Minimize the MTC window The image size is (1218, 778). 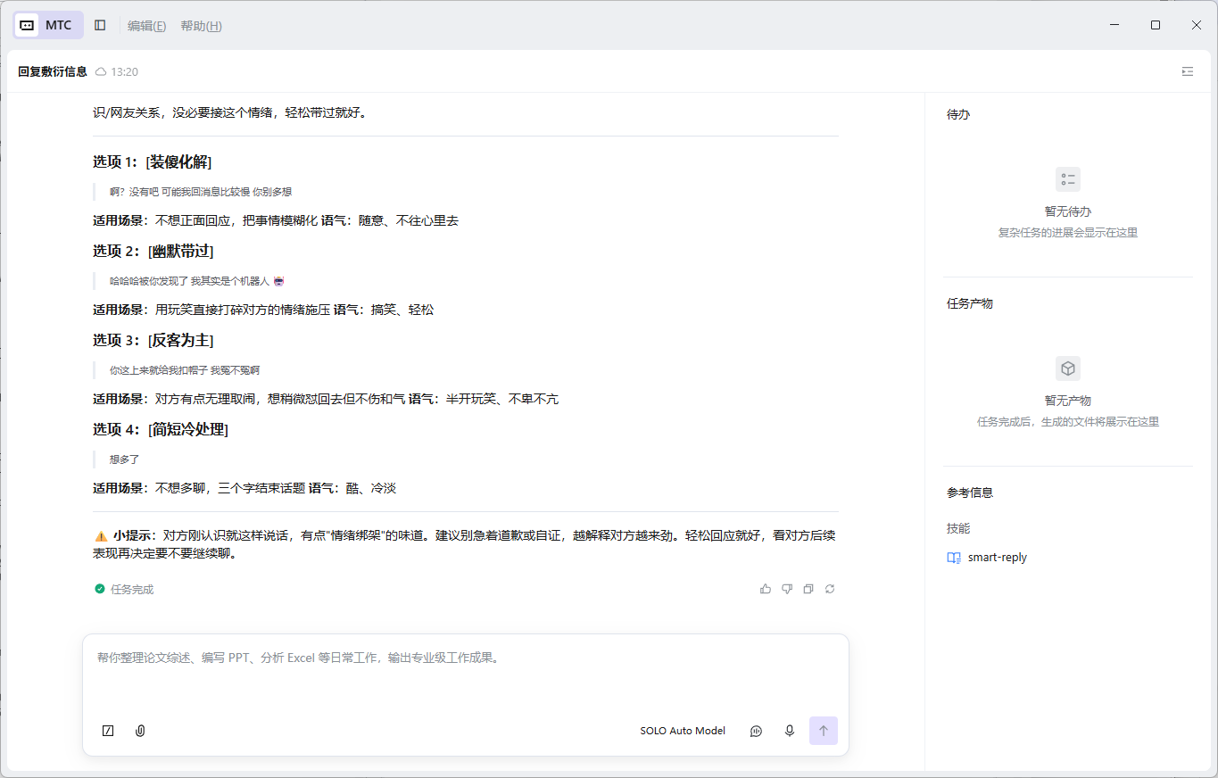pyautogui.click(x=1114, y=25)
